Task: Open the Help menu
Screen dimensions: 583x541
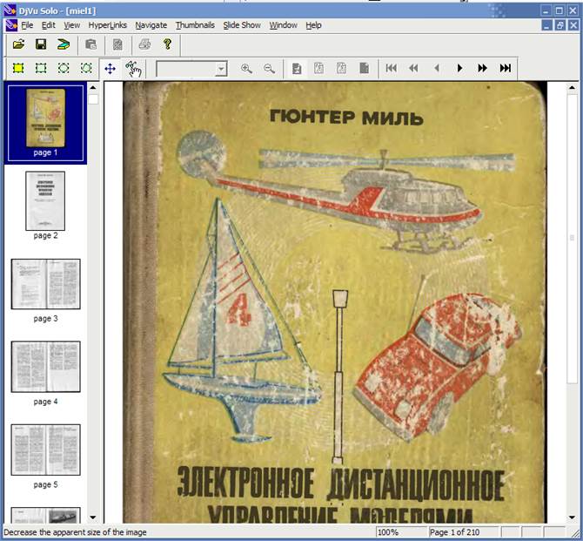Action: click(x=313, y=25)
